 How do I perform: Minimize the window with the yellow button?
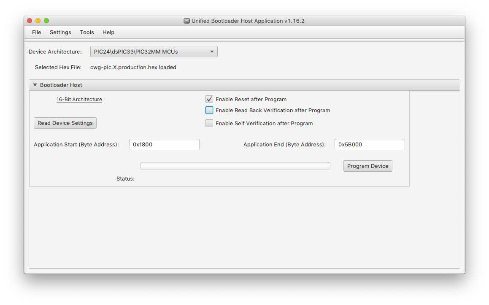pos(38,21)
